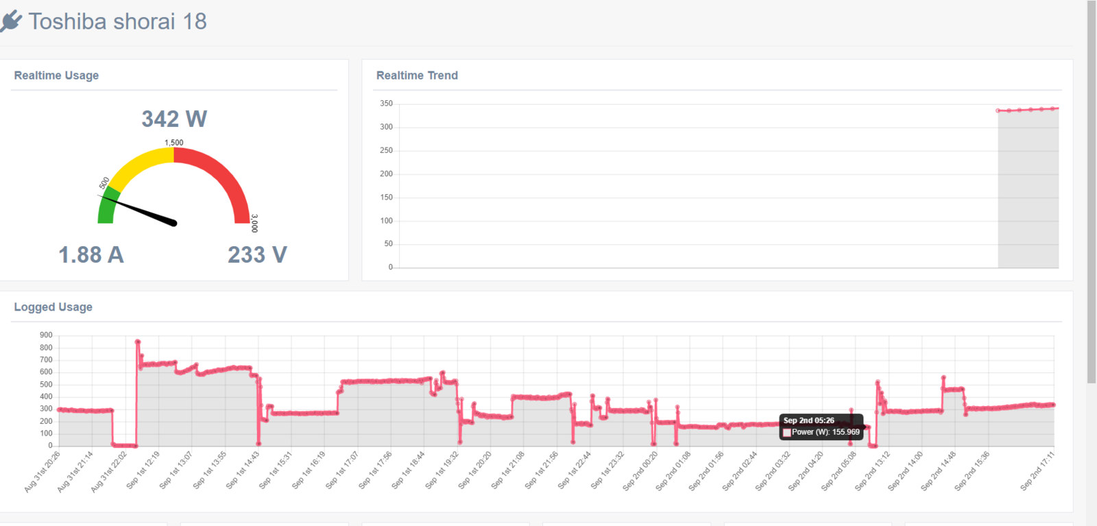Click the Power (W): 155.969 tooltip value
The height and width of the screenshot is (526, 1097).
[x=825, y=432]
